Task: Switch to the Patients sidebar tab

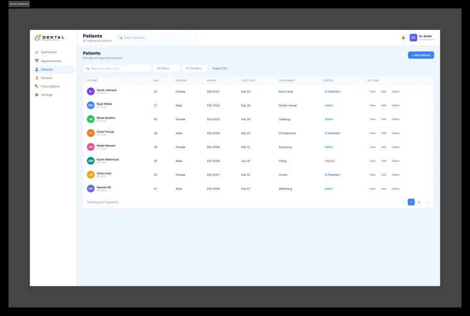Action: tap(47, 69)
